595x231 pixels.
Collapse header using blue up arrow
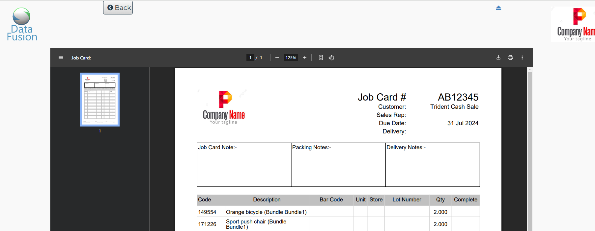[x=498, y=8]
